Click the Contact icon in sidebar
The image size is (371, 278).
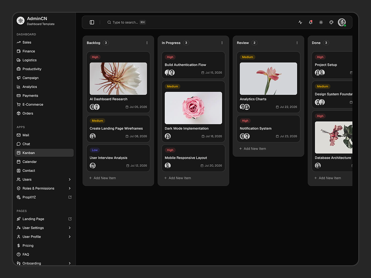pos(19,170)
